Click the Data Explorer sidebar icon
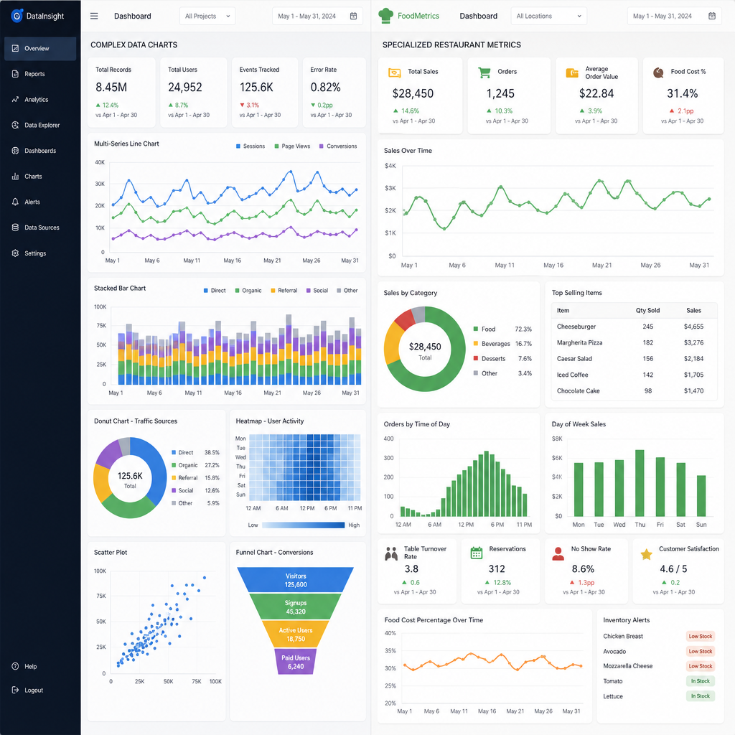735x735 pixels. (16, 125)
